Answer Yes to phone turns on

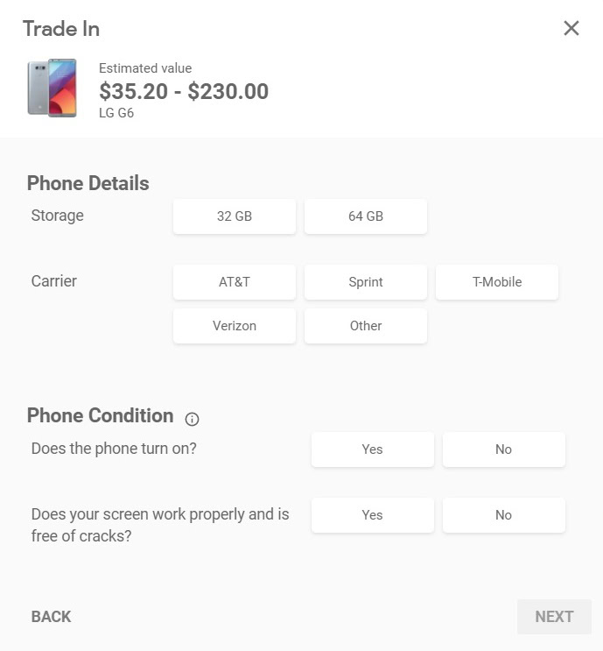click(x=373, y=449)
